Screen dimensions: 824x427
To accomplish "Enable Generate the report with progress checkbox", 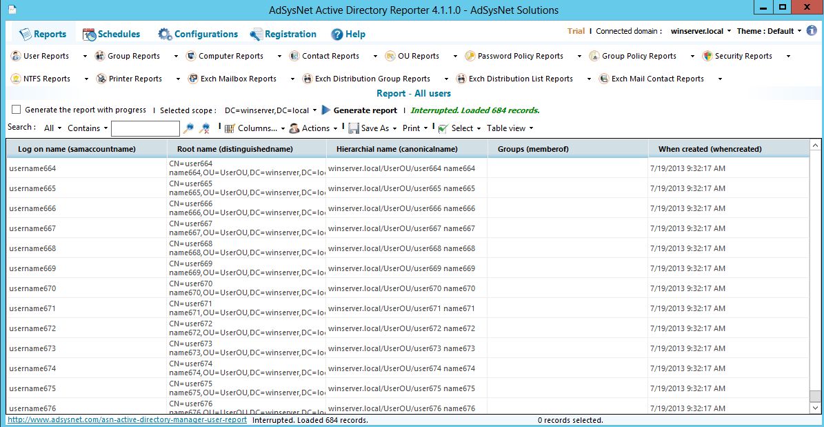I will [17, 110].
